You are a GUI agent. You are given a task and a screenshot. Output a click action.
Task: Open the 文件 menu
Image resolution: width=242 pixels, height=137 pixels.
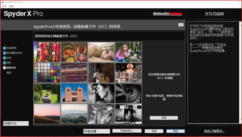[4, 6]
